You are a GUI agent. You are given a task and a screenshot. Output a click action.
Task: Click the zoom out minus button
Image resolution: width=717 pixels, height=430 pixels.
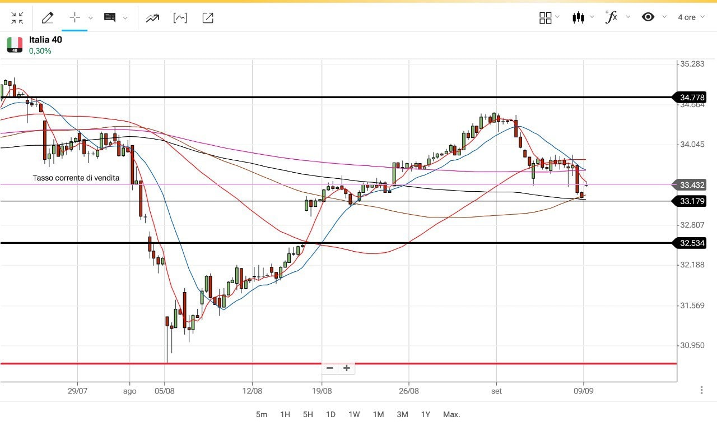click(x=330, y=368)
